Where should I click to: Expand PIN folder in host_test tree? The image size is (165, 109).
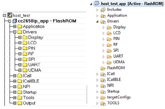point(20,48)
